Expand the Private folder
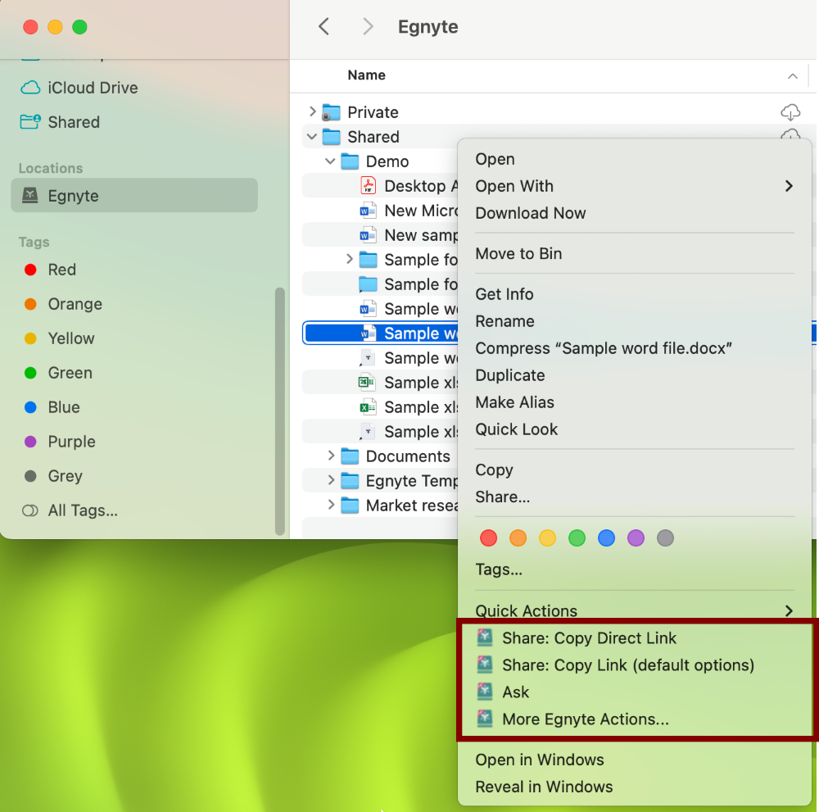Viewport: 819px width, 812px height. [x=312, y=111]
